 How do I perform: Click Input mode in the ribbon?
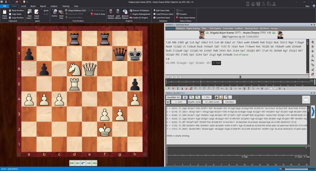click(37, 12)
